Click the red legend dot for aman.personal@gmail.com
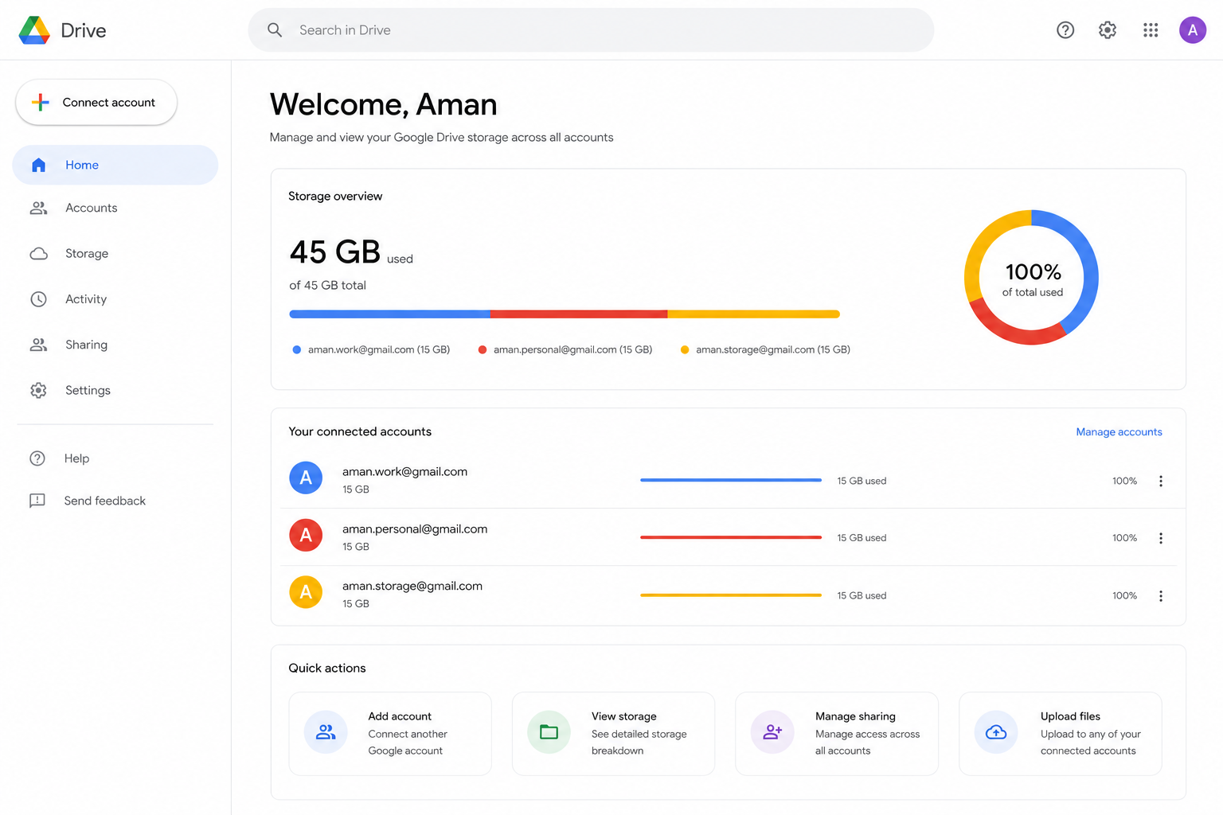Image resolution: width=1223 pixels, height=815 pixels. [483, 349]
